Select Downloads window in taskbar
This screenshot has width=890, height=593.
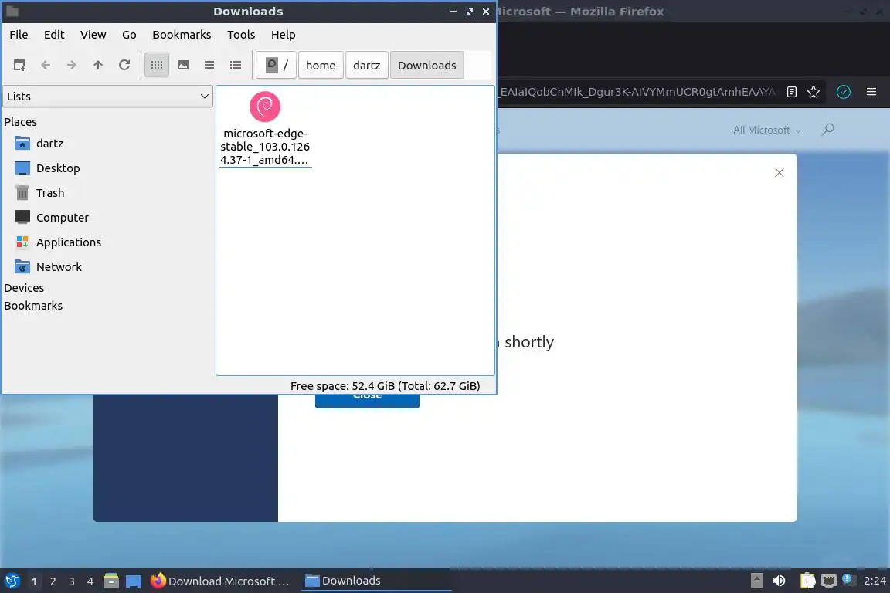(x=375, y=581)
